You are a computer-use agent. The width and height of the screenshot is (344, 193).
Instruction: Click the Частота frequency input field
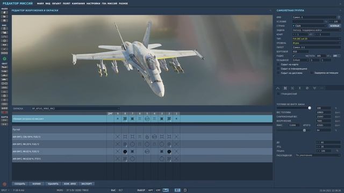(x=320, y=56)
